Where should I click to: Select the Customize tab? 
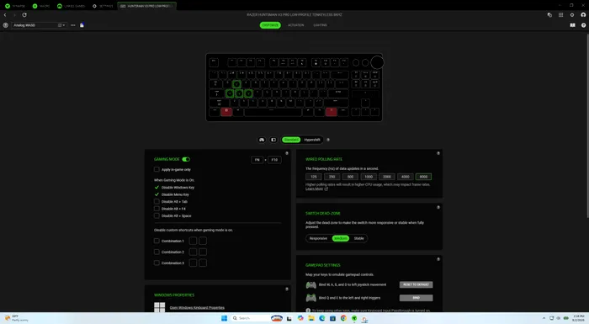[270, 25]
